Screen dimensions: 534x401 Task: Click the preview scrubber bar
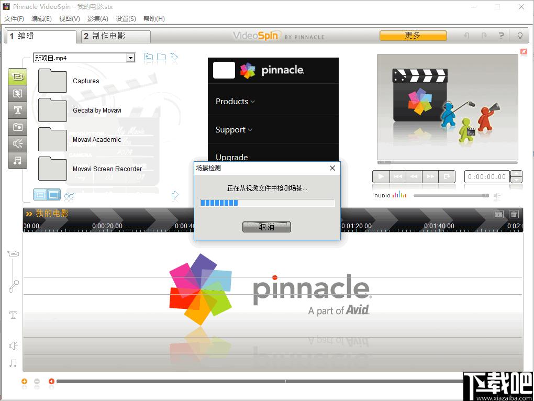click(448, 162)
